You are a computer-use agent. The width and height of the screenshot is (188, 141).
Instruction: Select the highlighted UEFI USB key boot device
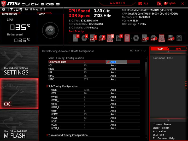[x=110, y=38]
